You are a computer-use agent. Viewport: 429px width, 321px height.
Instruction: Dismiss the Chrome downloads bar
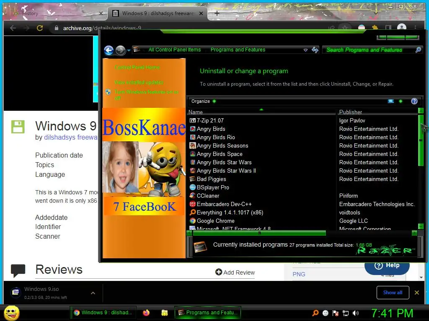pyautogui.click(x=417, y=293)
